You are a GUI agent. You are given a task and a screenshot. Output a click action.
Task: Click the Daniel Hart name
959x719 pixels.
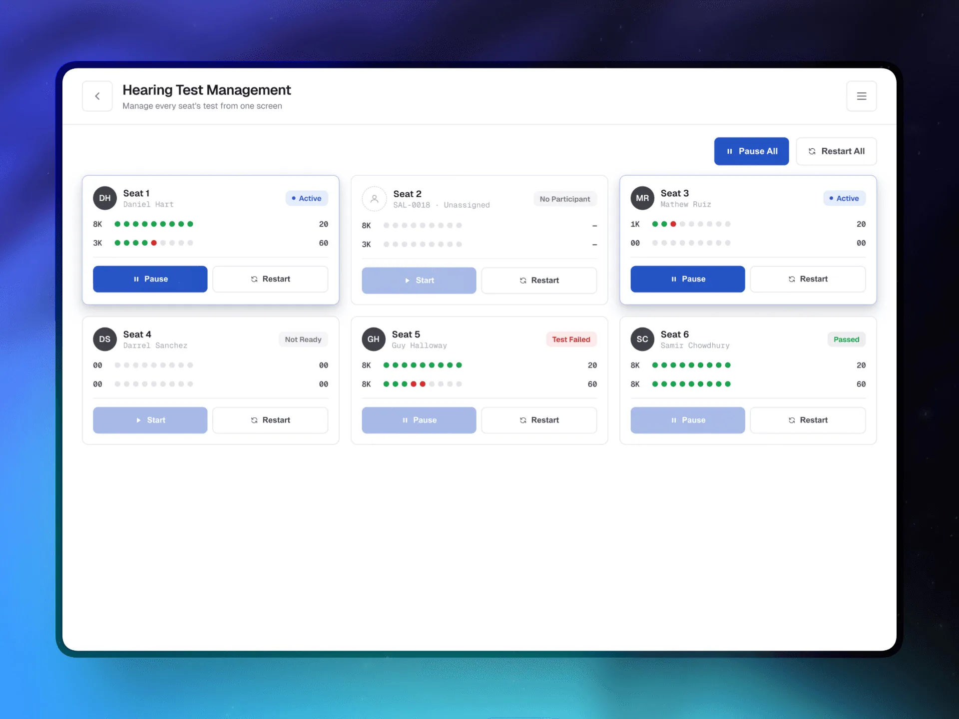pos(148,205)
